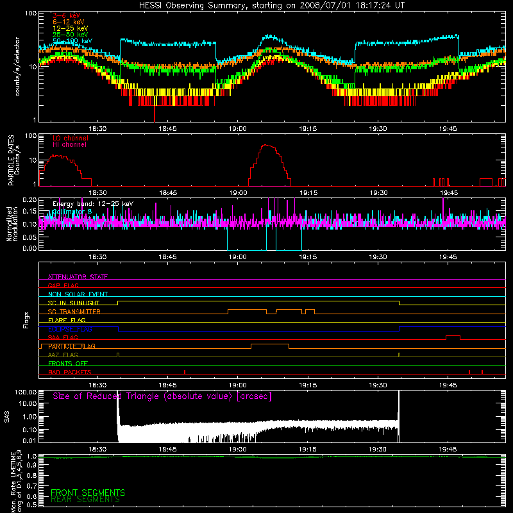Click the 19:00 tick label under the count-rate plot
The height and width of the screenshot is (513, 513).
[238, 129]
